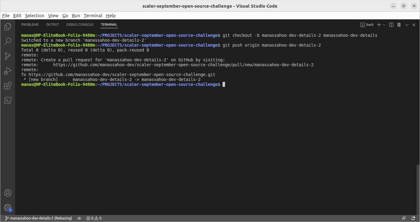
Task: Close the terminal panel
Action: pos(414,25)
